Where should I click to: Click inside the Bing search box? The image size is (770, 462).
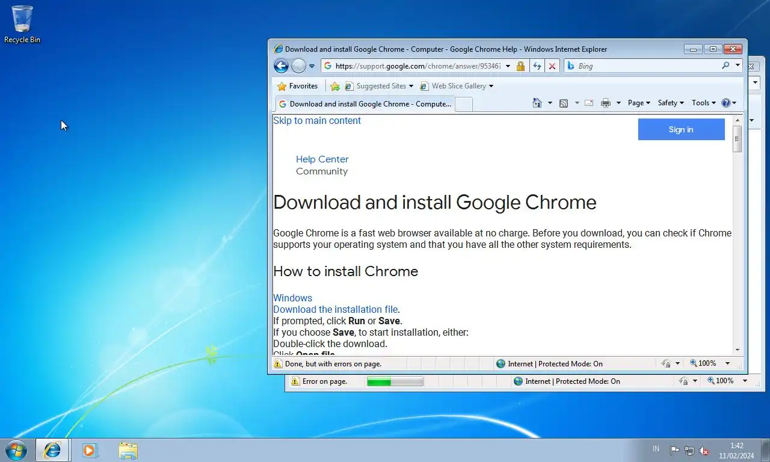coord(647,66)
